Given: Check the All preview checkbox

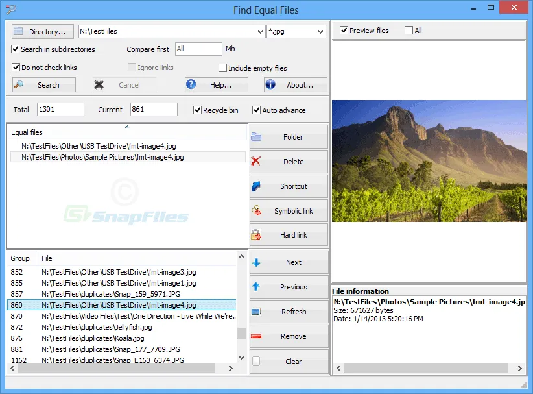Looking at the screenshot, I should tap(409, 31).
